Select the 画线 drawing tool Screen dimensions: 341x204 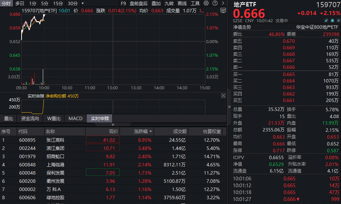click(x=182, y=3)
